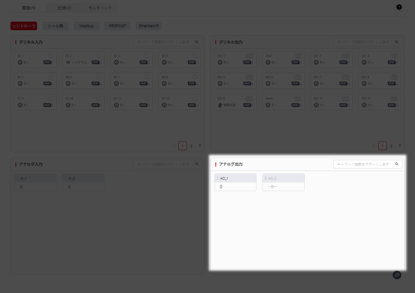Image resolution: width=415 pixels, height=293 pixels.
Task: Toggle the lokok output switch
Action: point(297,98)
